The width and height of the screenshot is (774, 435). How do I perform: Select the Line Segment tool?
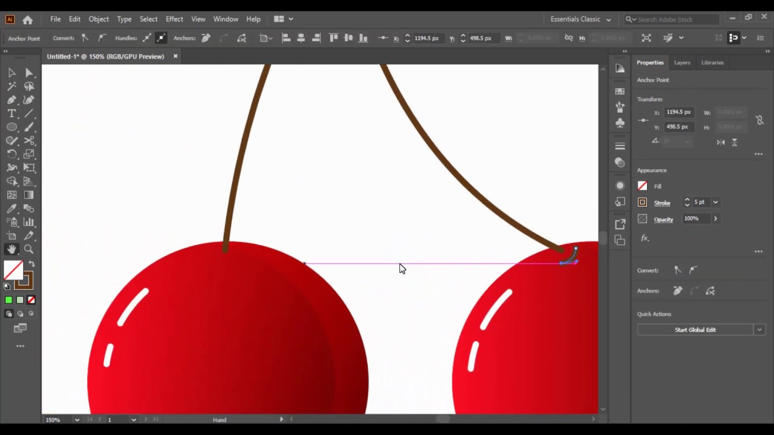tap(28, 114)
